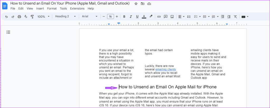Open the Help menu
Image resolution: width=270 pixels, height=108 pixels.
point(91,8)
